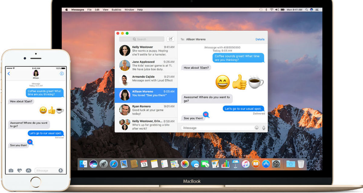
Task: Open Calendar in the Dock
Action: pyautogui.click(x=144, y=164)
